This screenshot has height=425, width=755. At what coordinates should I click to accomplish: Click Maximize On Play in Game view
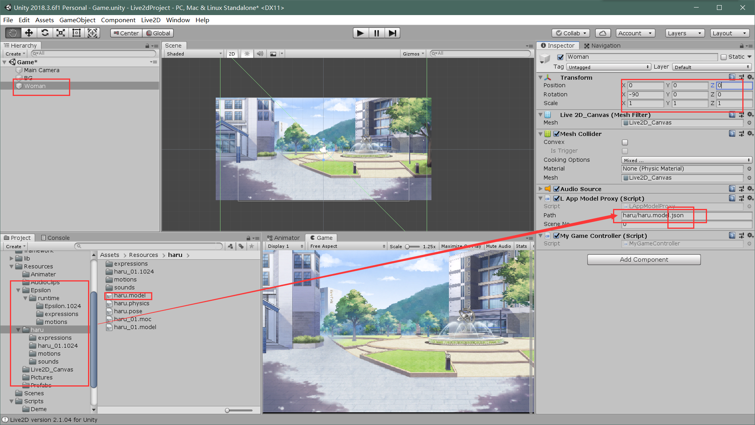pyautogui.click(x=461, y=246)
